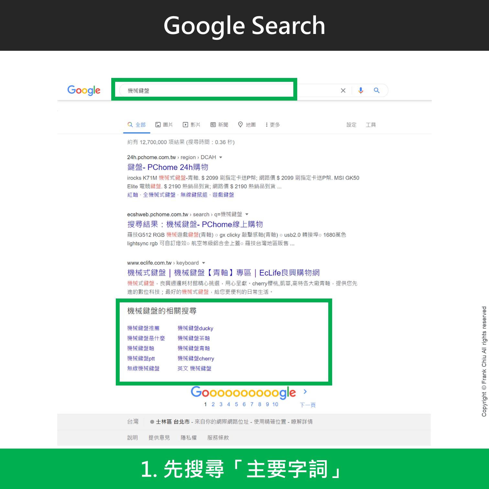Viewport: 489px width, 489px height.
Task: Click related search 機械鍵盤推薦
Action: (143, 328)
